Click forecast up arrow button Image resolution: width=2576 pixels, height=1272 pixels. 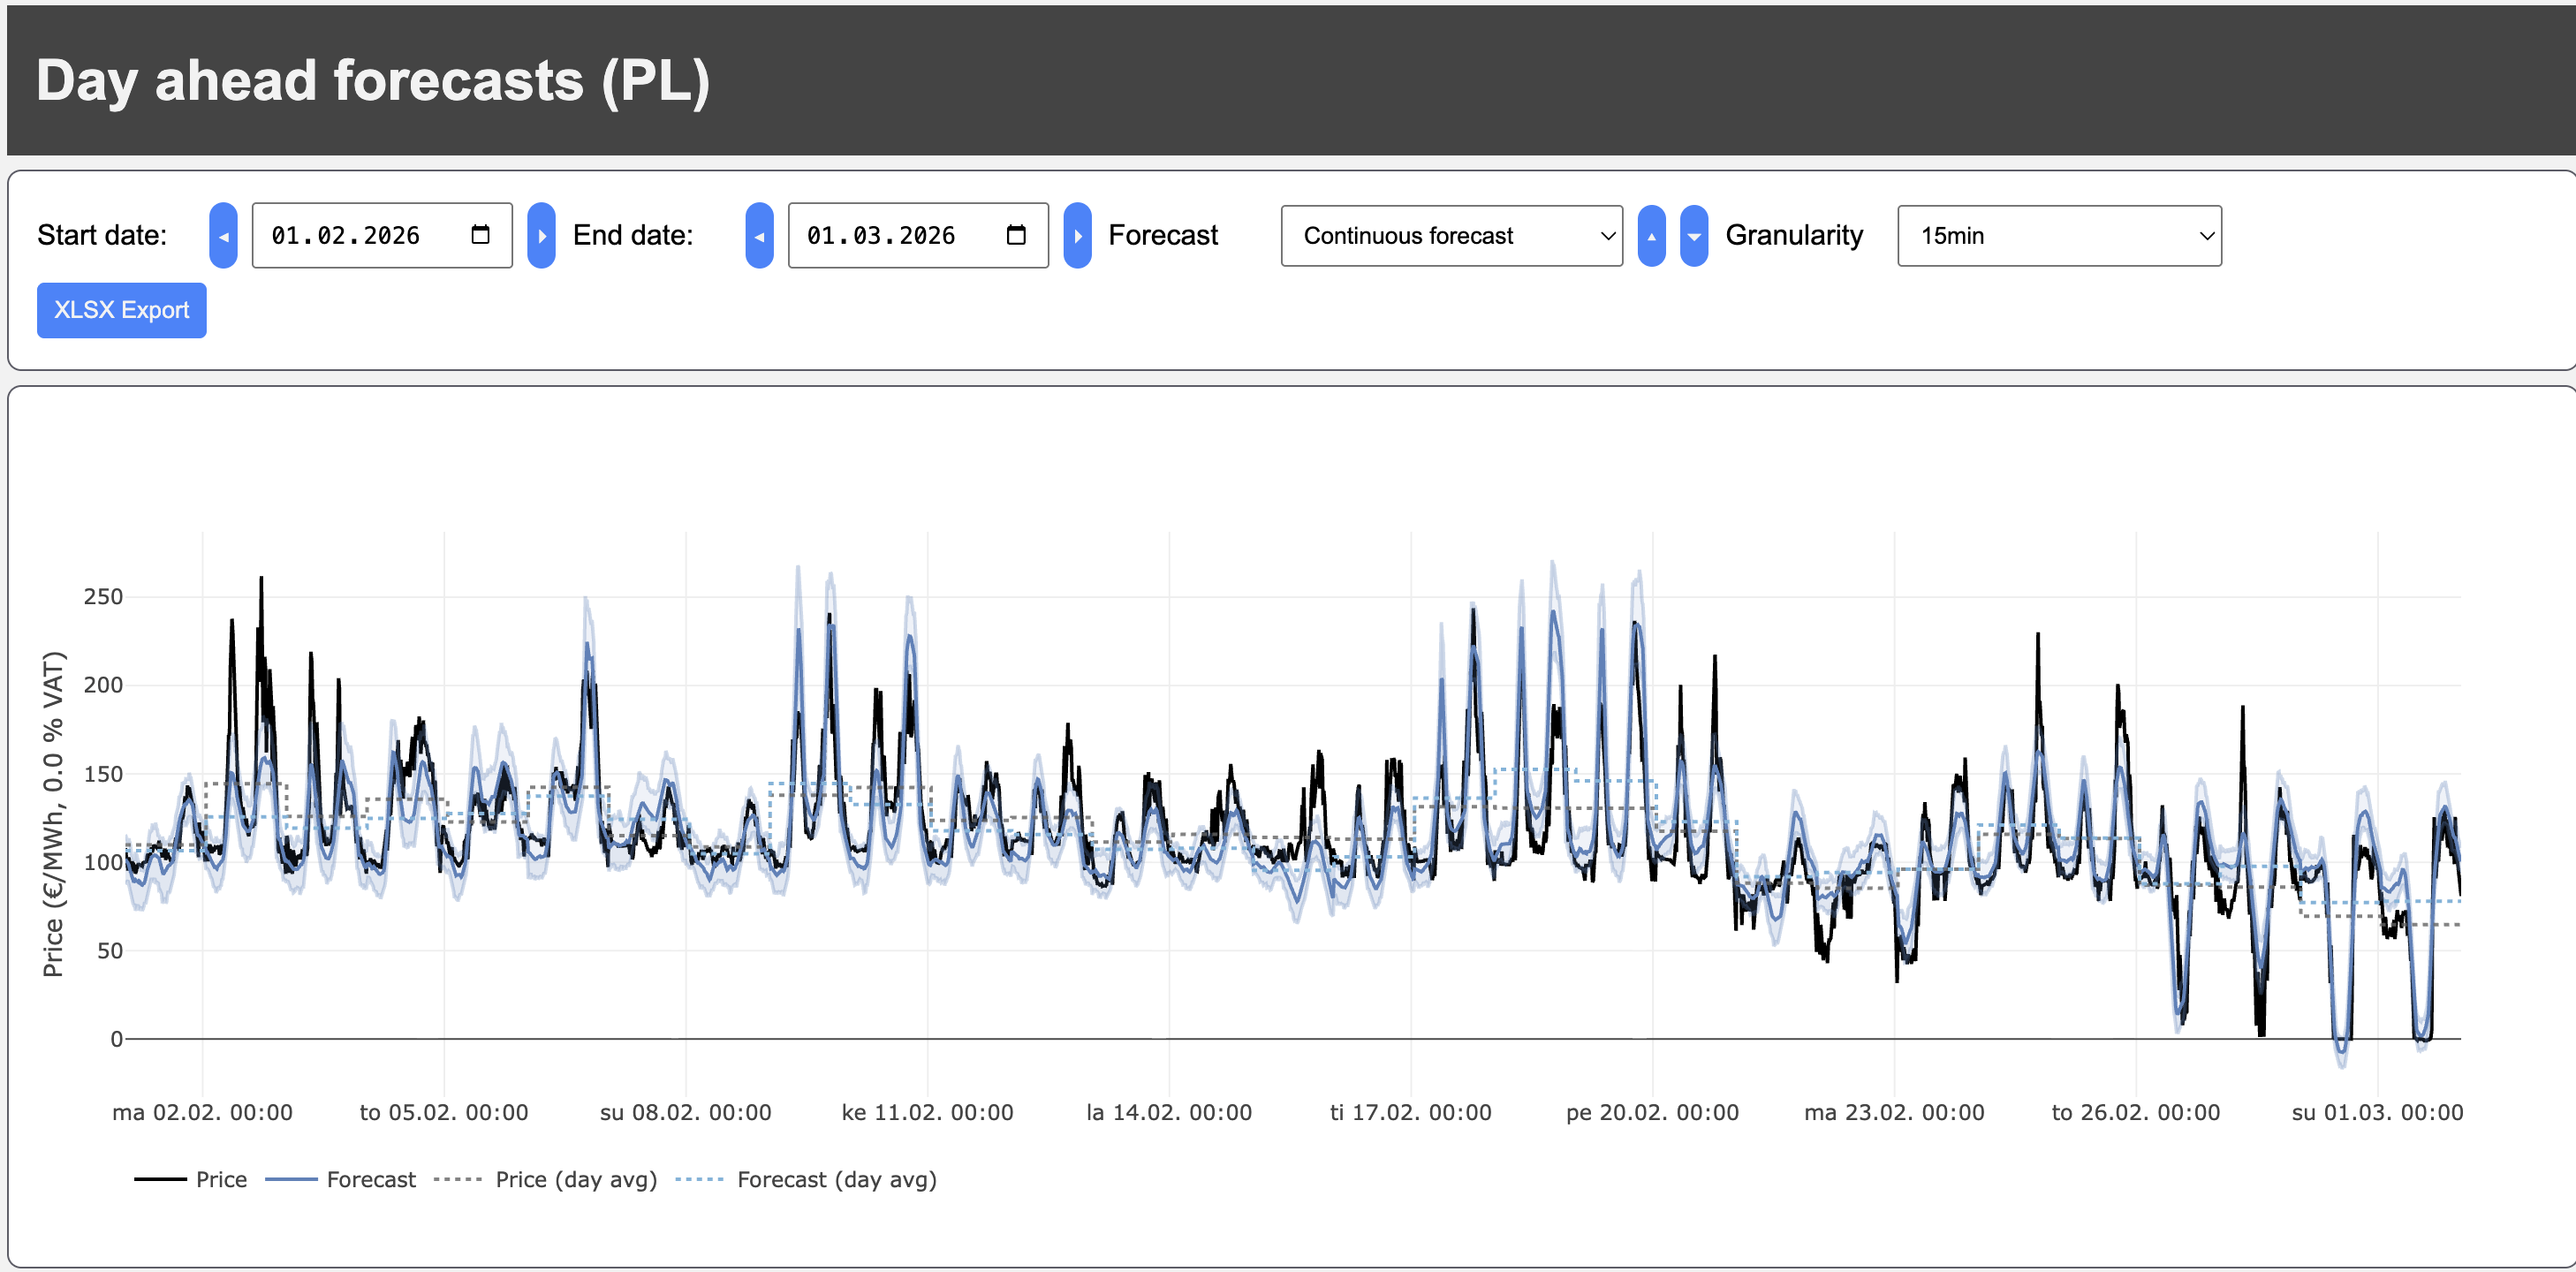pos(1651,236)
